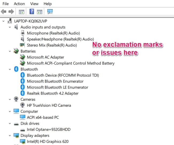Screen dimensions: 174x145
Task: Click the Disk drives category icon
Action: click(16, 124)
